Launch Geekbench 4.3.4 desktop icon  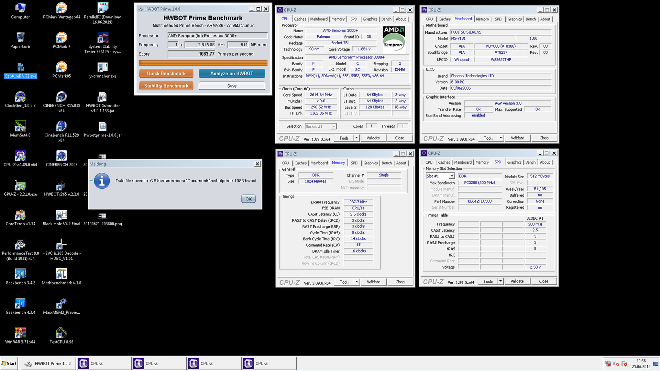click(x=20, y=306)
